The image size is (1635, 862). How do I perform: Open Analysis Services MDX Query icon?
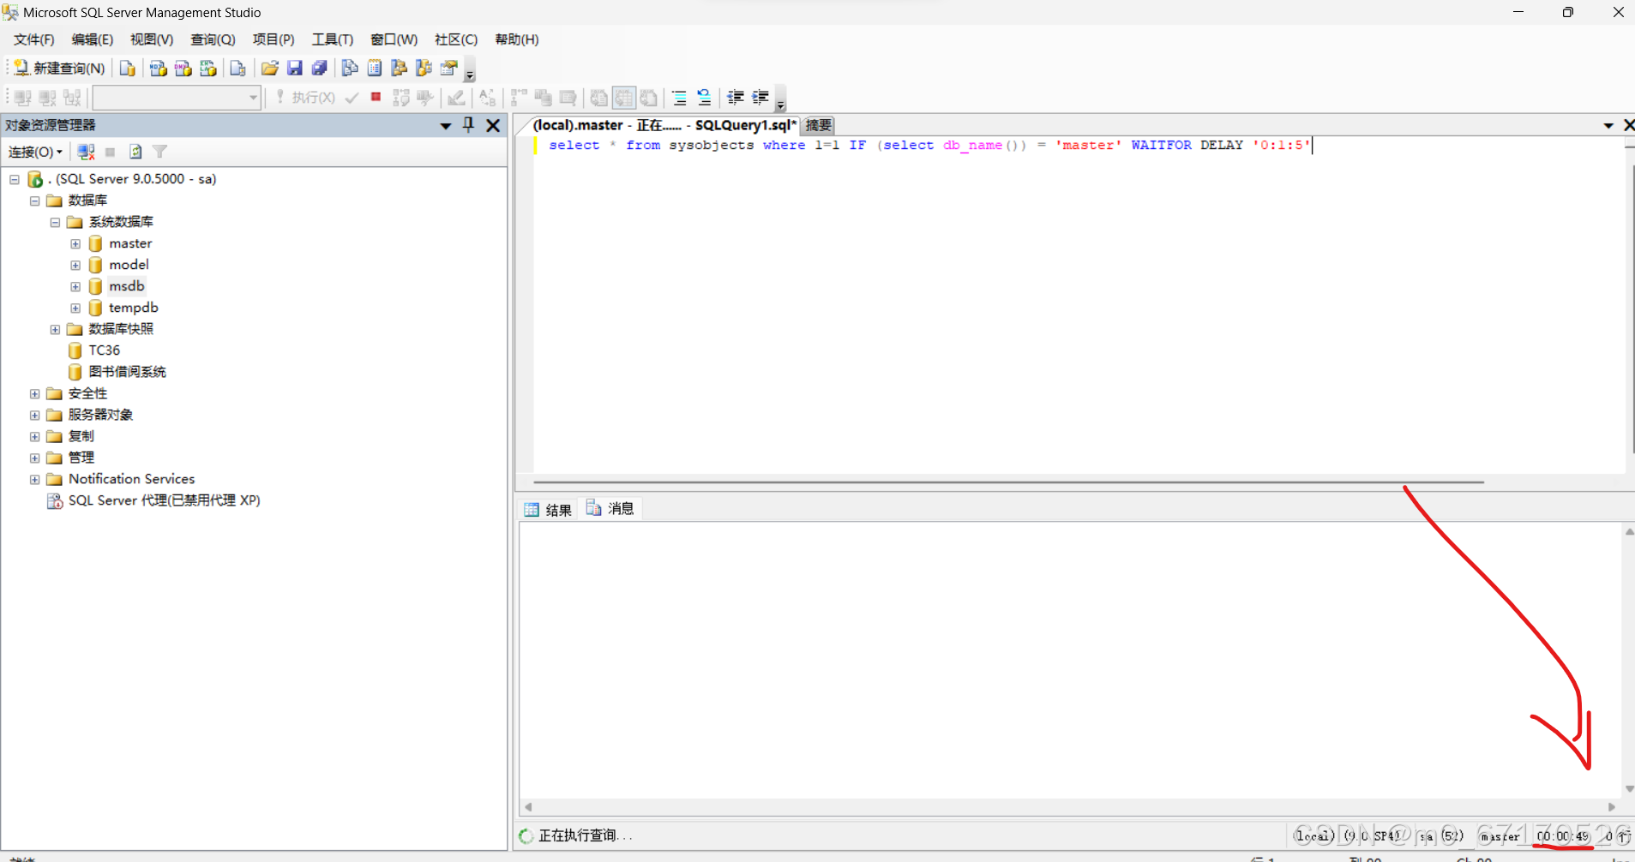[x=158, y=69]
